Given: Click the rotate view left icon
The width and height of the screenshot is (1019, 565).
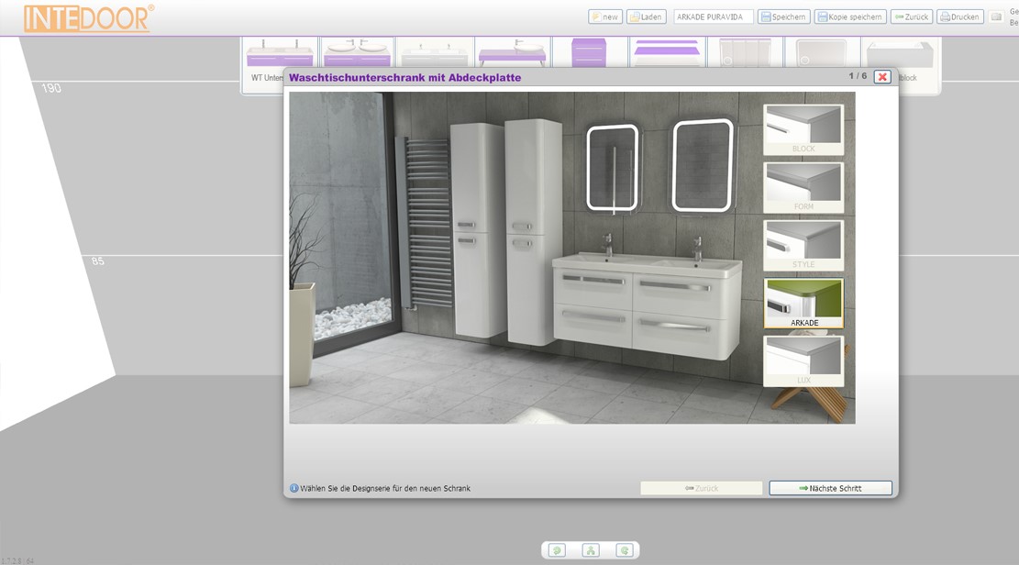Looking at the screenshot, I should [557, 550].
